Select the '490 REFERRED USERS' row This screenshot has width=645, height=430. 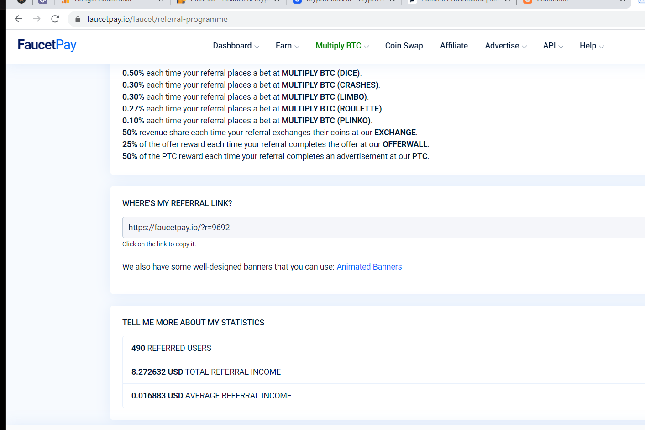pos(383,348)
